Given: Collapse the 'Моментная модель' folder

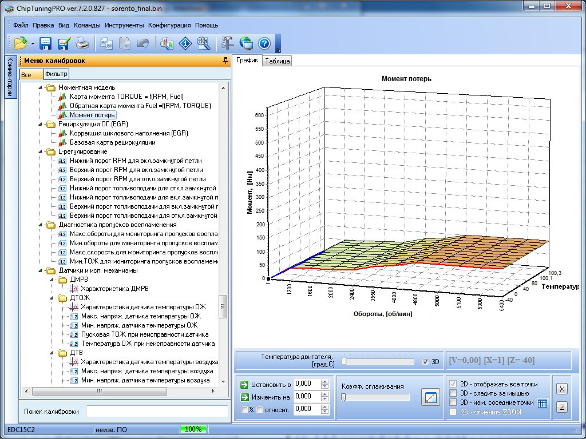Looking at the screenshot, I should click(x=41, y=87).
